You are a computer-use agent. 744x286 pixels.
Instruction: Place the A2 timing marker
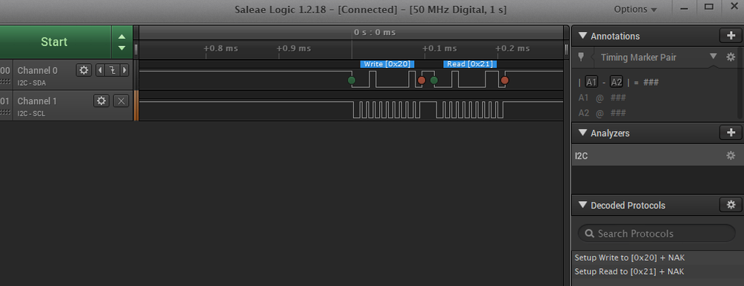pos(616,83)
